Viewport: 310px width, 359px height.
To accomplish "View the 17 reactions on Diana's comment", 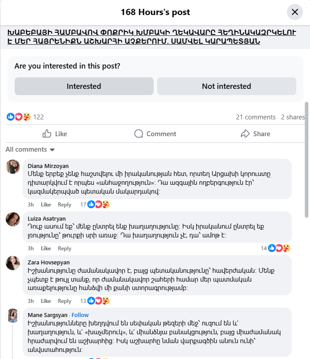I will pyautogui.click(x=94, y=204).
